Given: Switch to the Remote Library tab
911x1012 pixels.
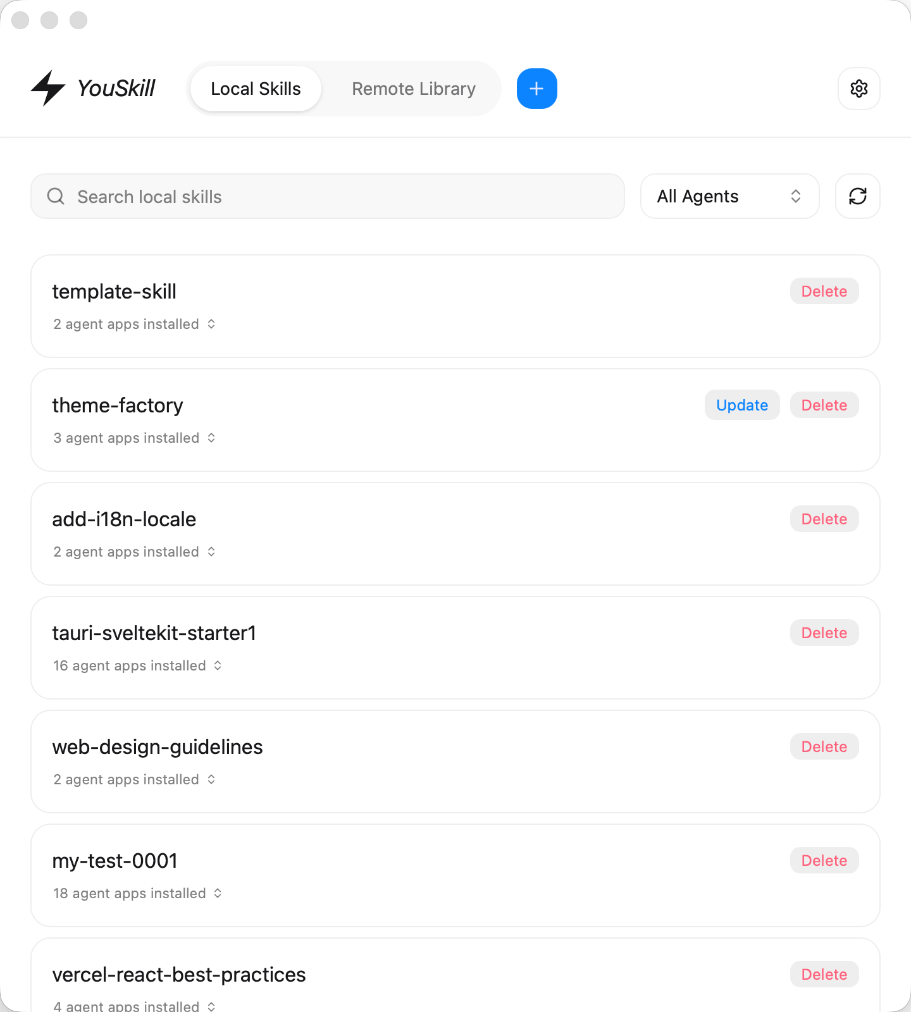Looking at the screenshot, I should click(413, 89).
